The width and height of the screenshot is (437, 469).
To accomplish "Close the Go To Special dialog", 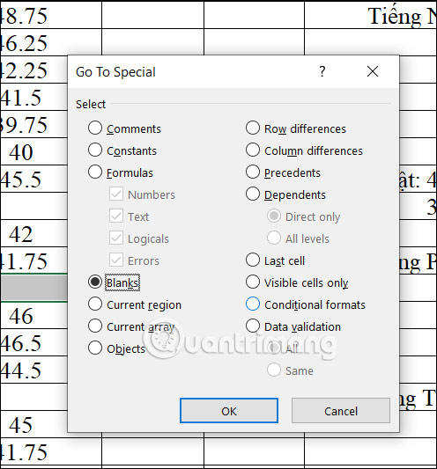I will point(373,71).
